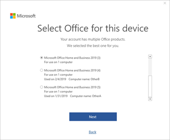Image resolution: width=170 pixels, height=140 pixels.
Task: Click the scroll down arrow of product list
Action: point(150,99)
